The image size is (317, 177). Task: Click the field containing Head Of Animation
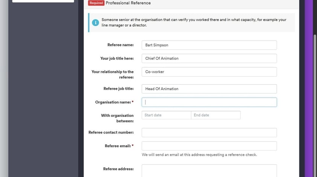tap(209, 89)
